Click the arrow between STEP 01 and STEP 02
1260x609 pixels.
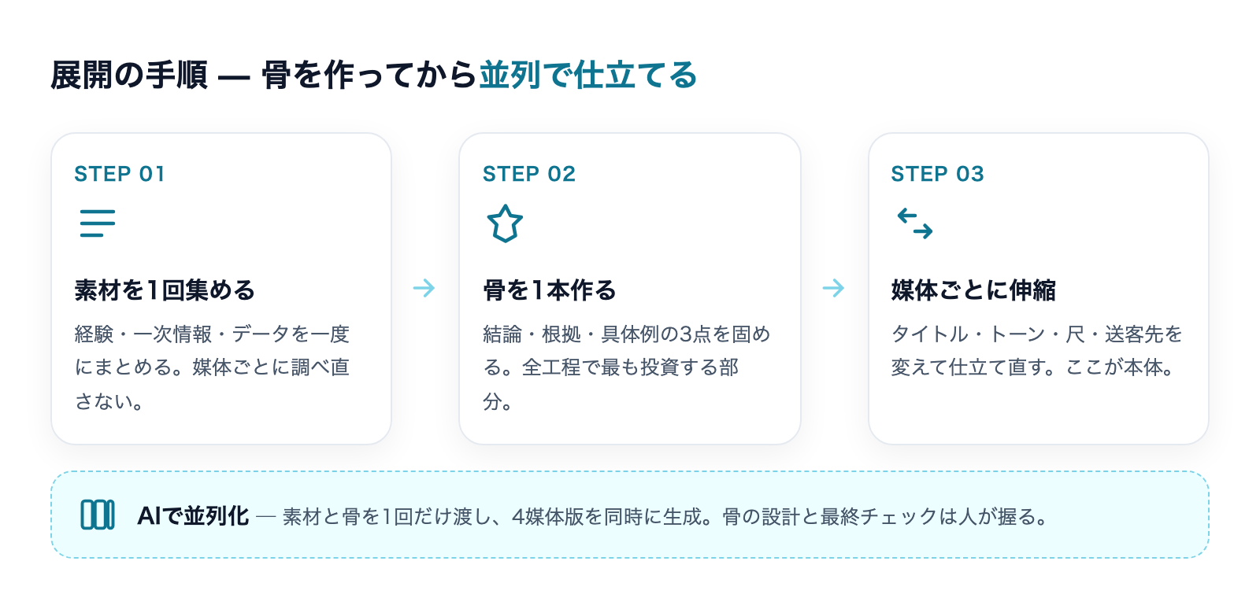(424, 288)
